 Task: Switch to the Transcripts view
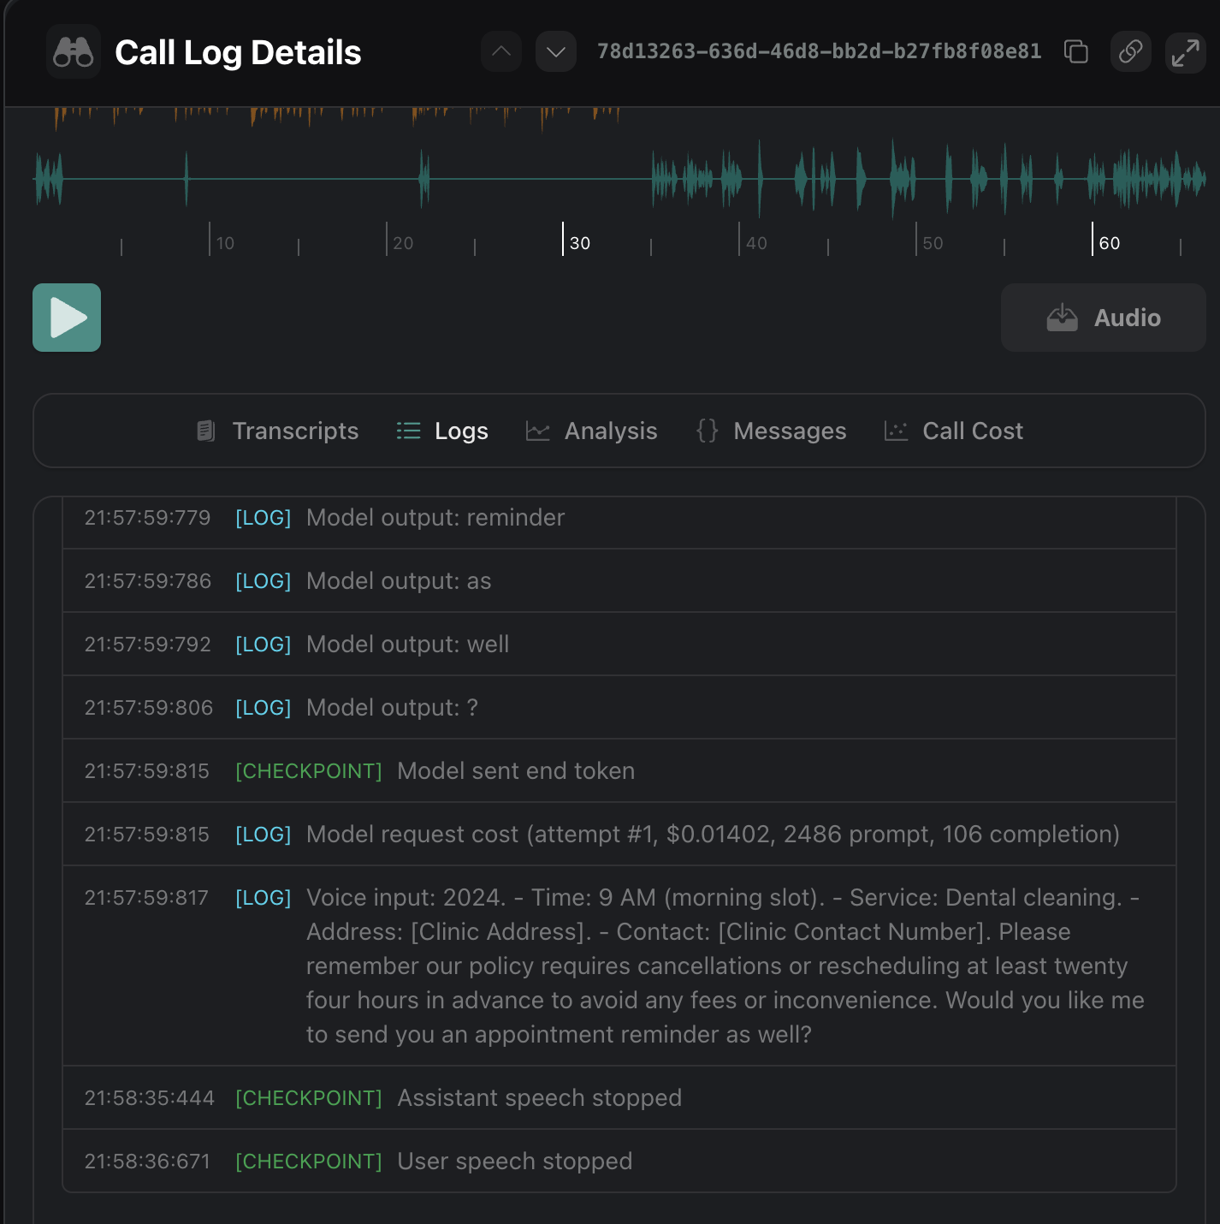(295, 431)
